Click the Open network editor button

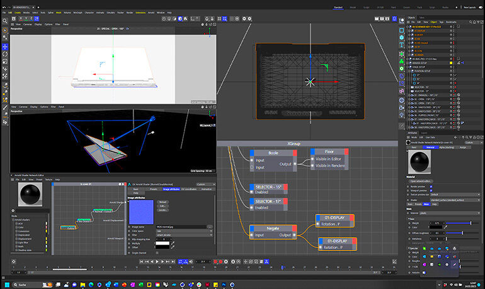point(421,181)
